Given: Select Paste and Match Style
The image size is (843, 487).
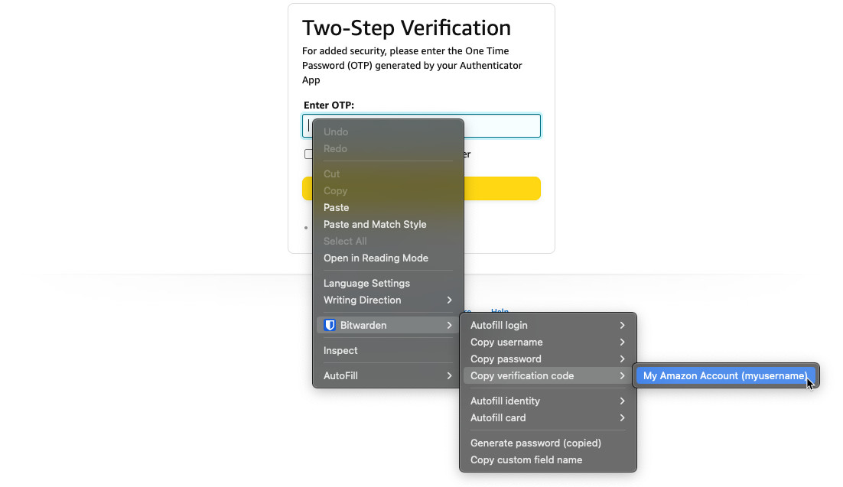Looking at the screenshot, I should click(375, 224).
